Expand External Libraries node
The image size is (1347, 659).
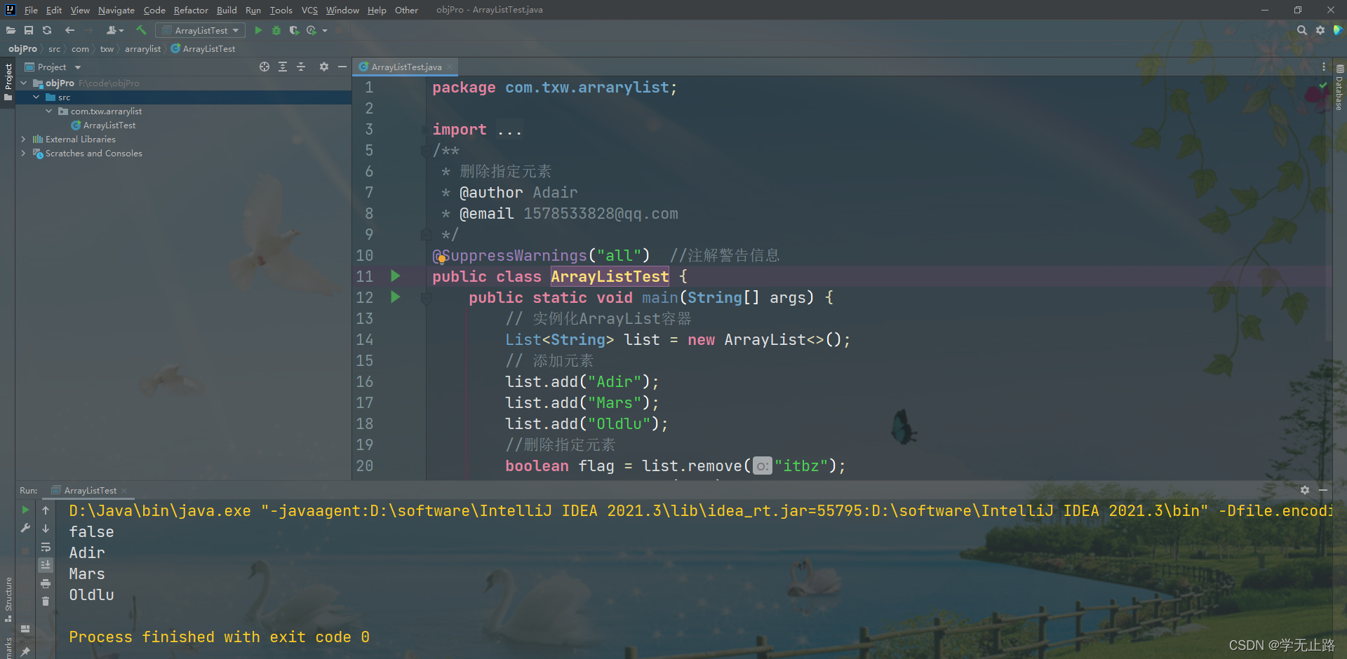24,139
